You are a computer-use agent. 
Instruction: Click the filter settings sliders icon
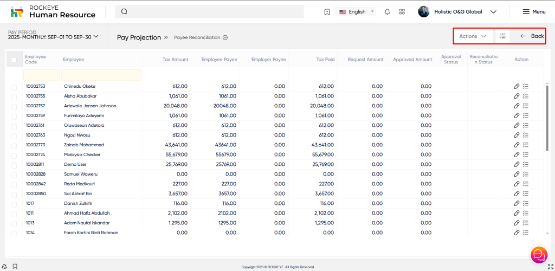(x=502, y=36)
